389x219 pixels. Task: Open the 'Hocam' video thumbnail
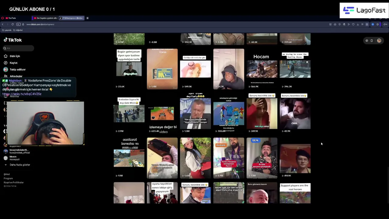(x=262, y=69)
